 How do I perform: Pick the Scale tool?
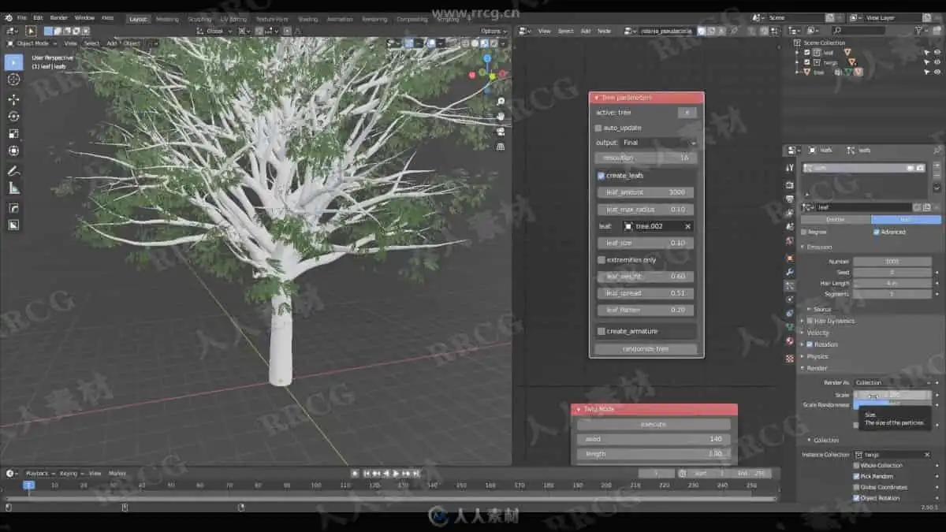point(13,134)
